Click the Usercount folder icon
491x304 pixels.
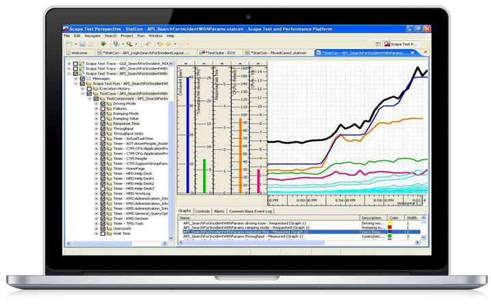(x=109, y=229)
